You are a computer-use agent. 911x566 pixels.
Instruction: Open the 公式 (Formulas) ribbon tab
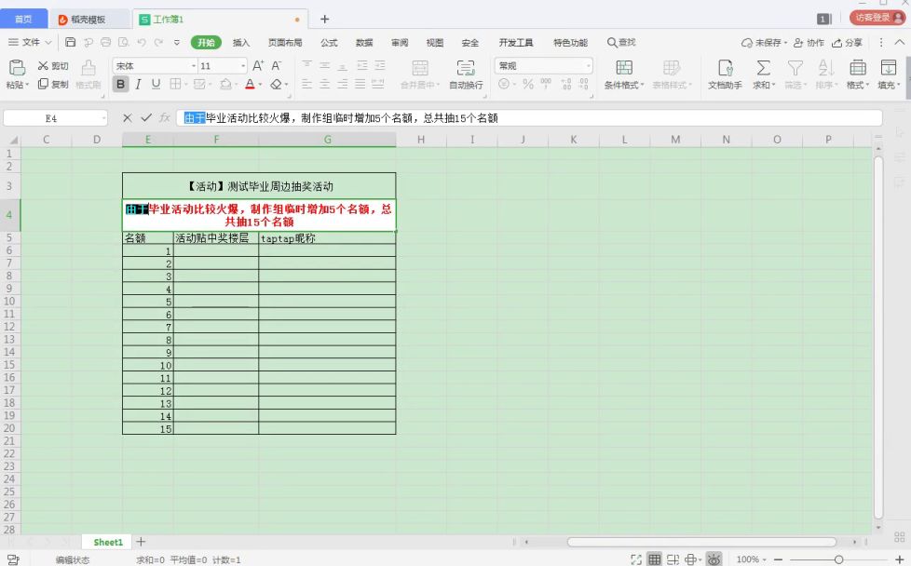329,43
